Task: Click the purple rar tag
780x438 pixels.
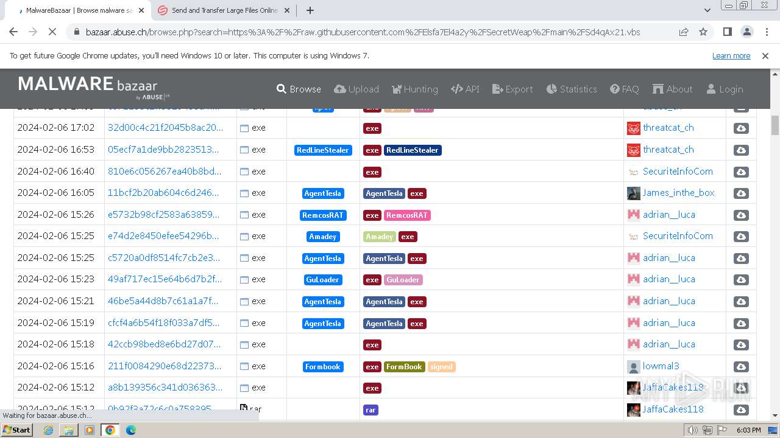Action: tap(370, 410)
